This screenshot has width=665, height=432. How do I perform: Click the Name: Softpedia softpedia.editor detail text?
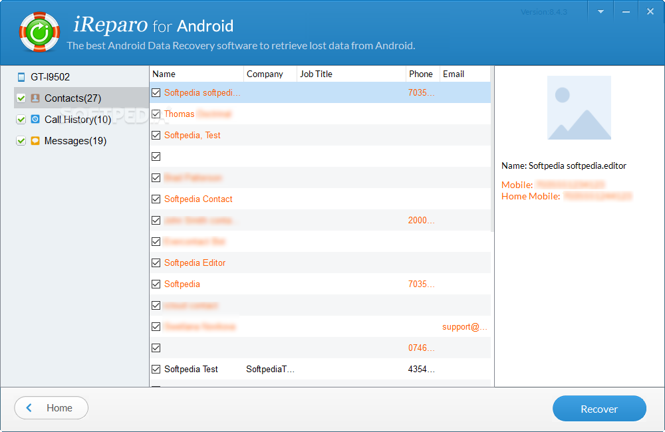coord(564,165)
